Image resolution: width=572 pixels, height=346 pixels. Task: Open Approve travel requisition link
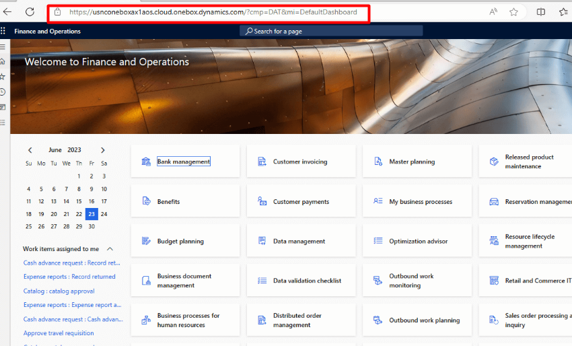click(x=59, y=333)
